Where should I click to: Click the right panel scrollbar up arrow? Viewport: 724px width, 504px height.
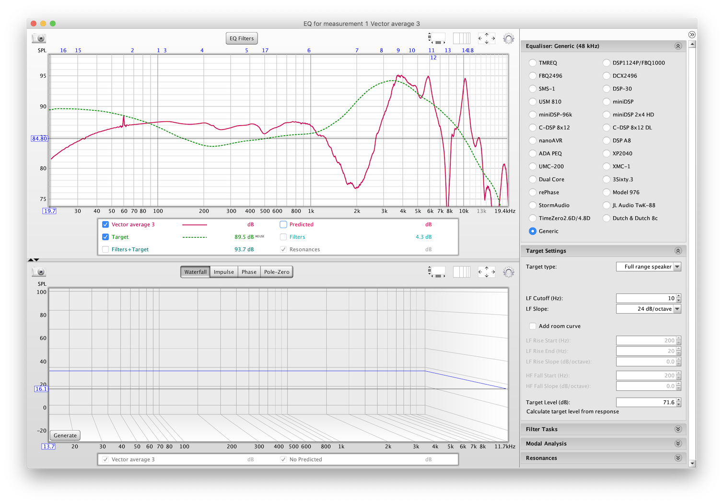tap(692, 44)
